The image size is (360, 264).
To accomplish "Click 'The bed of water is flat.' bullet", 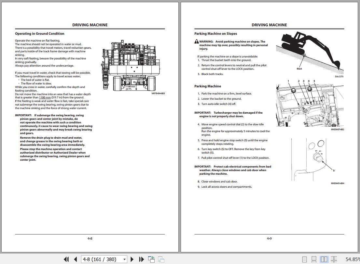I will click(x=35, y=80).
